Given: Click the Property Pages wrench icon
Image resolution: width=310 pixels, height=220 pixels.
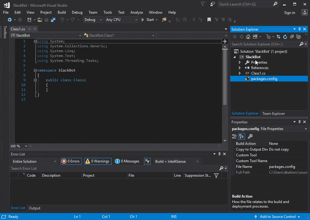Looking at the screenshot, I should coord(250,136).
